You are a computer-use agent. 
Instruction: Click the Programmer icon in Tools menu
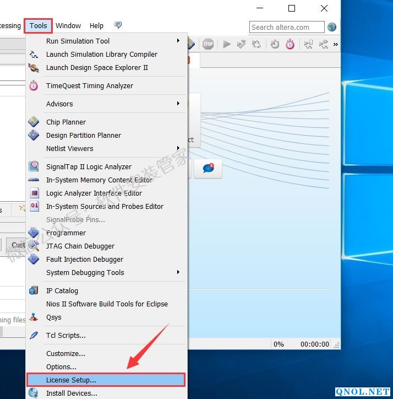click(34, 233)
